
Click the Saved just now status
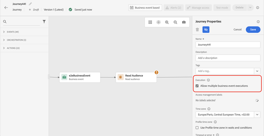pyautogui.click(x=83, y=10)
